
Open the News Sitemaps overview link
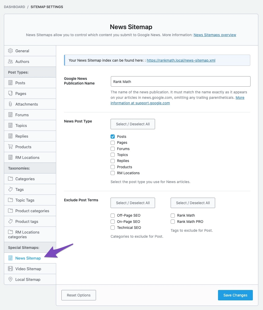point(215,35)
